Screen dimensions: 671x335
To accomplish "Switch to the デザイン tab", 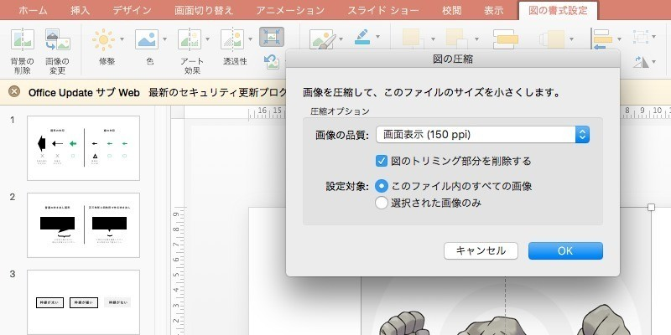I will [x=132, y=10].
